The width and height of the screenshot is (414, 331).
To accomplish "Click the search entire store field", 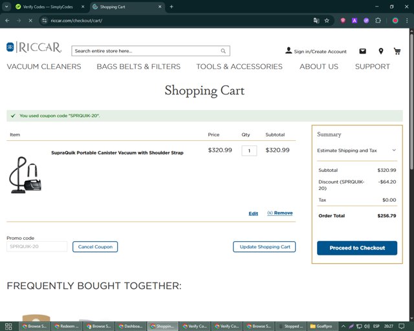I will pyautogui.click(x=151, y=51).
